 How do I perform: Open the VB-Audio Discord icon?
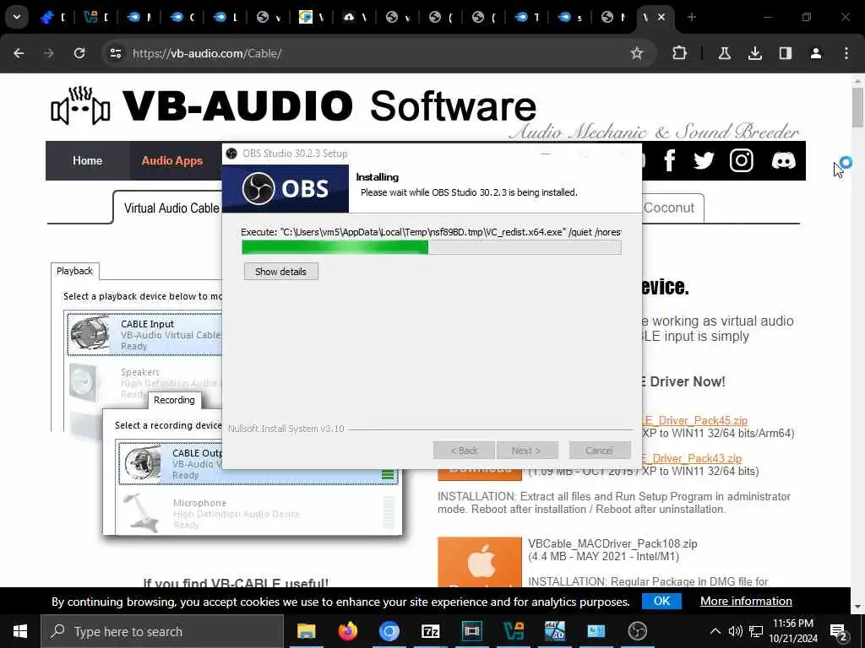[x=783, y=161]
